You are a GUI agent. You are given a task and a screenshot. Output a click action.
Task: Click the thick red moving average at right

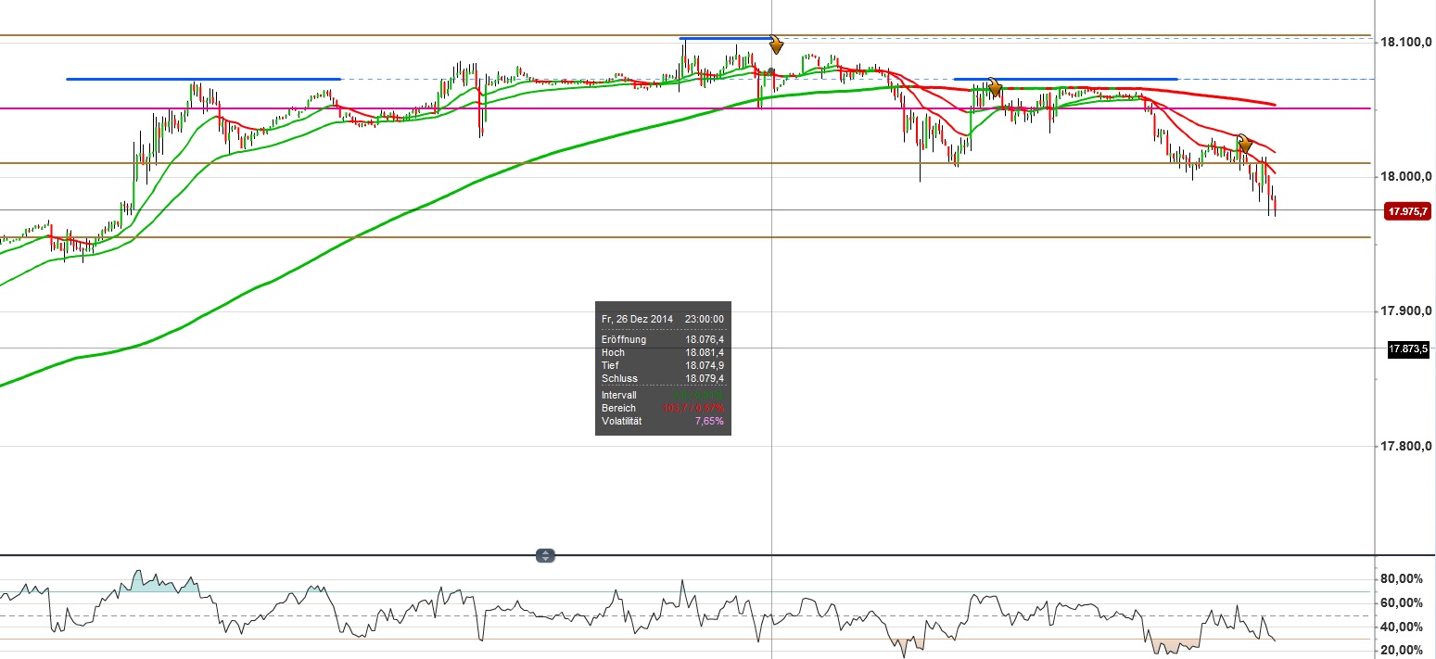point(1224,96)
